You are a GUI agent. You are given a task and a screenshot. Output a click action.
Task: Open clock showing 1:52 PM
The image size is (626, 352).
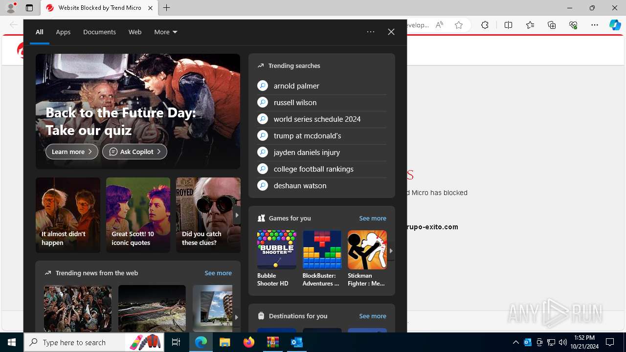click(584, 342)
